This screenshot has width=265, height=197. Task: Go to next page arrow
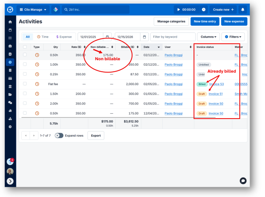click(34, 135)
